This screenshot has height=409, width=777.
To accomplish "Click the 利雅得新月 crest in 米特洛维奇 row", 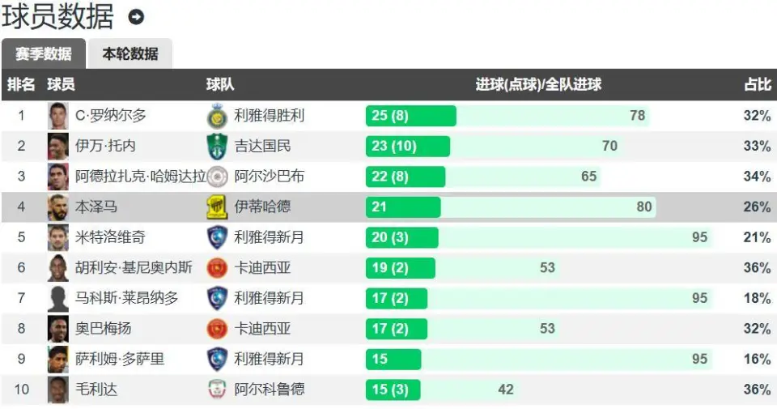I will (x=217, y=237).
